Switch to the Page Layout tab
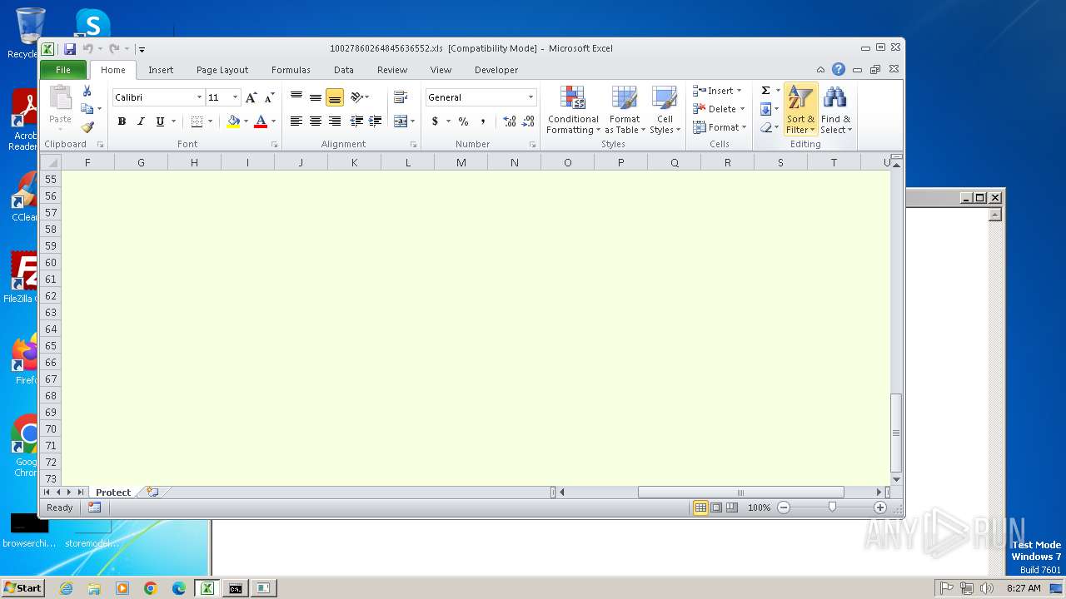1066x599 pixels. tap(222, 70)
